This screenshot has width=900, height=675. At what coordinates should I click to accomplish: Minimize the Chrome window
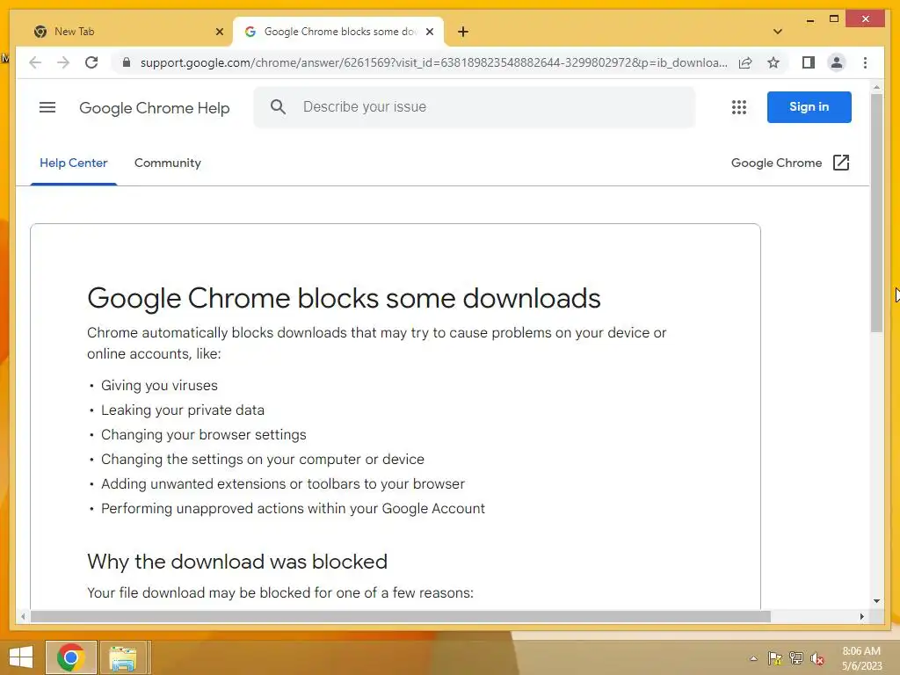[809, 19]
